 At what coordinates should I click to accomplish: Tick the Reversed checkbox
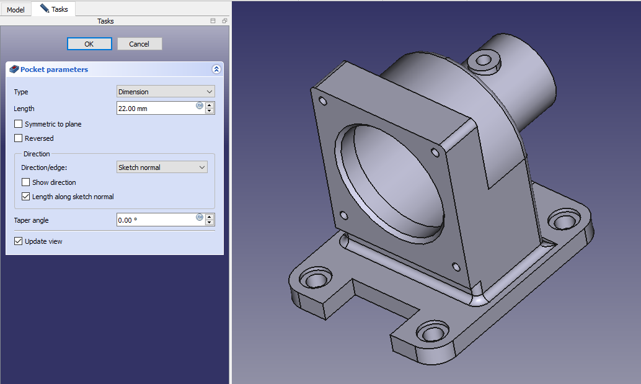tap(19, 138)
